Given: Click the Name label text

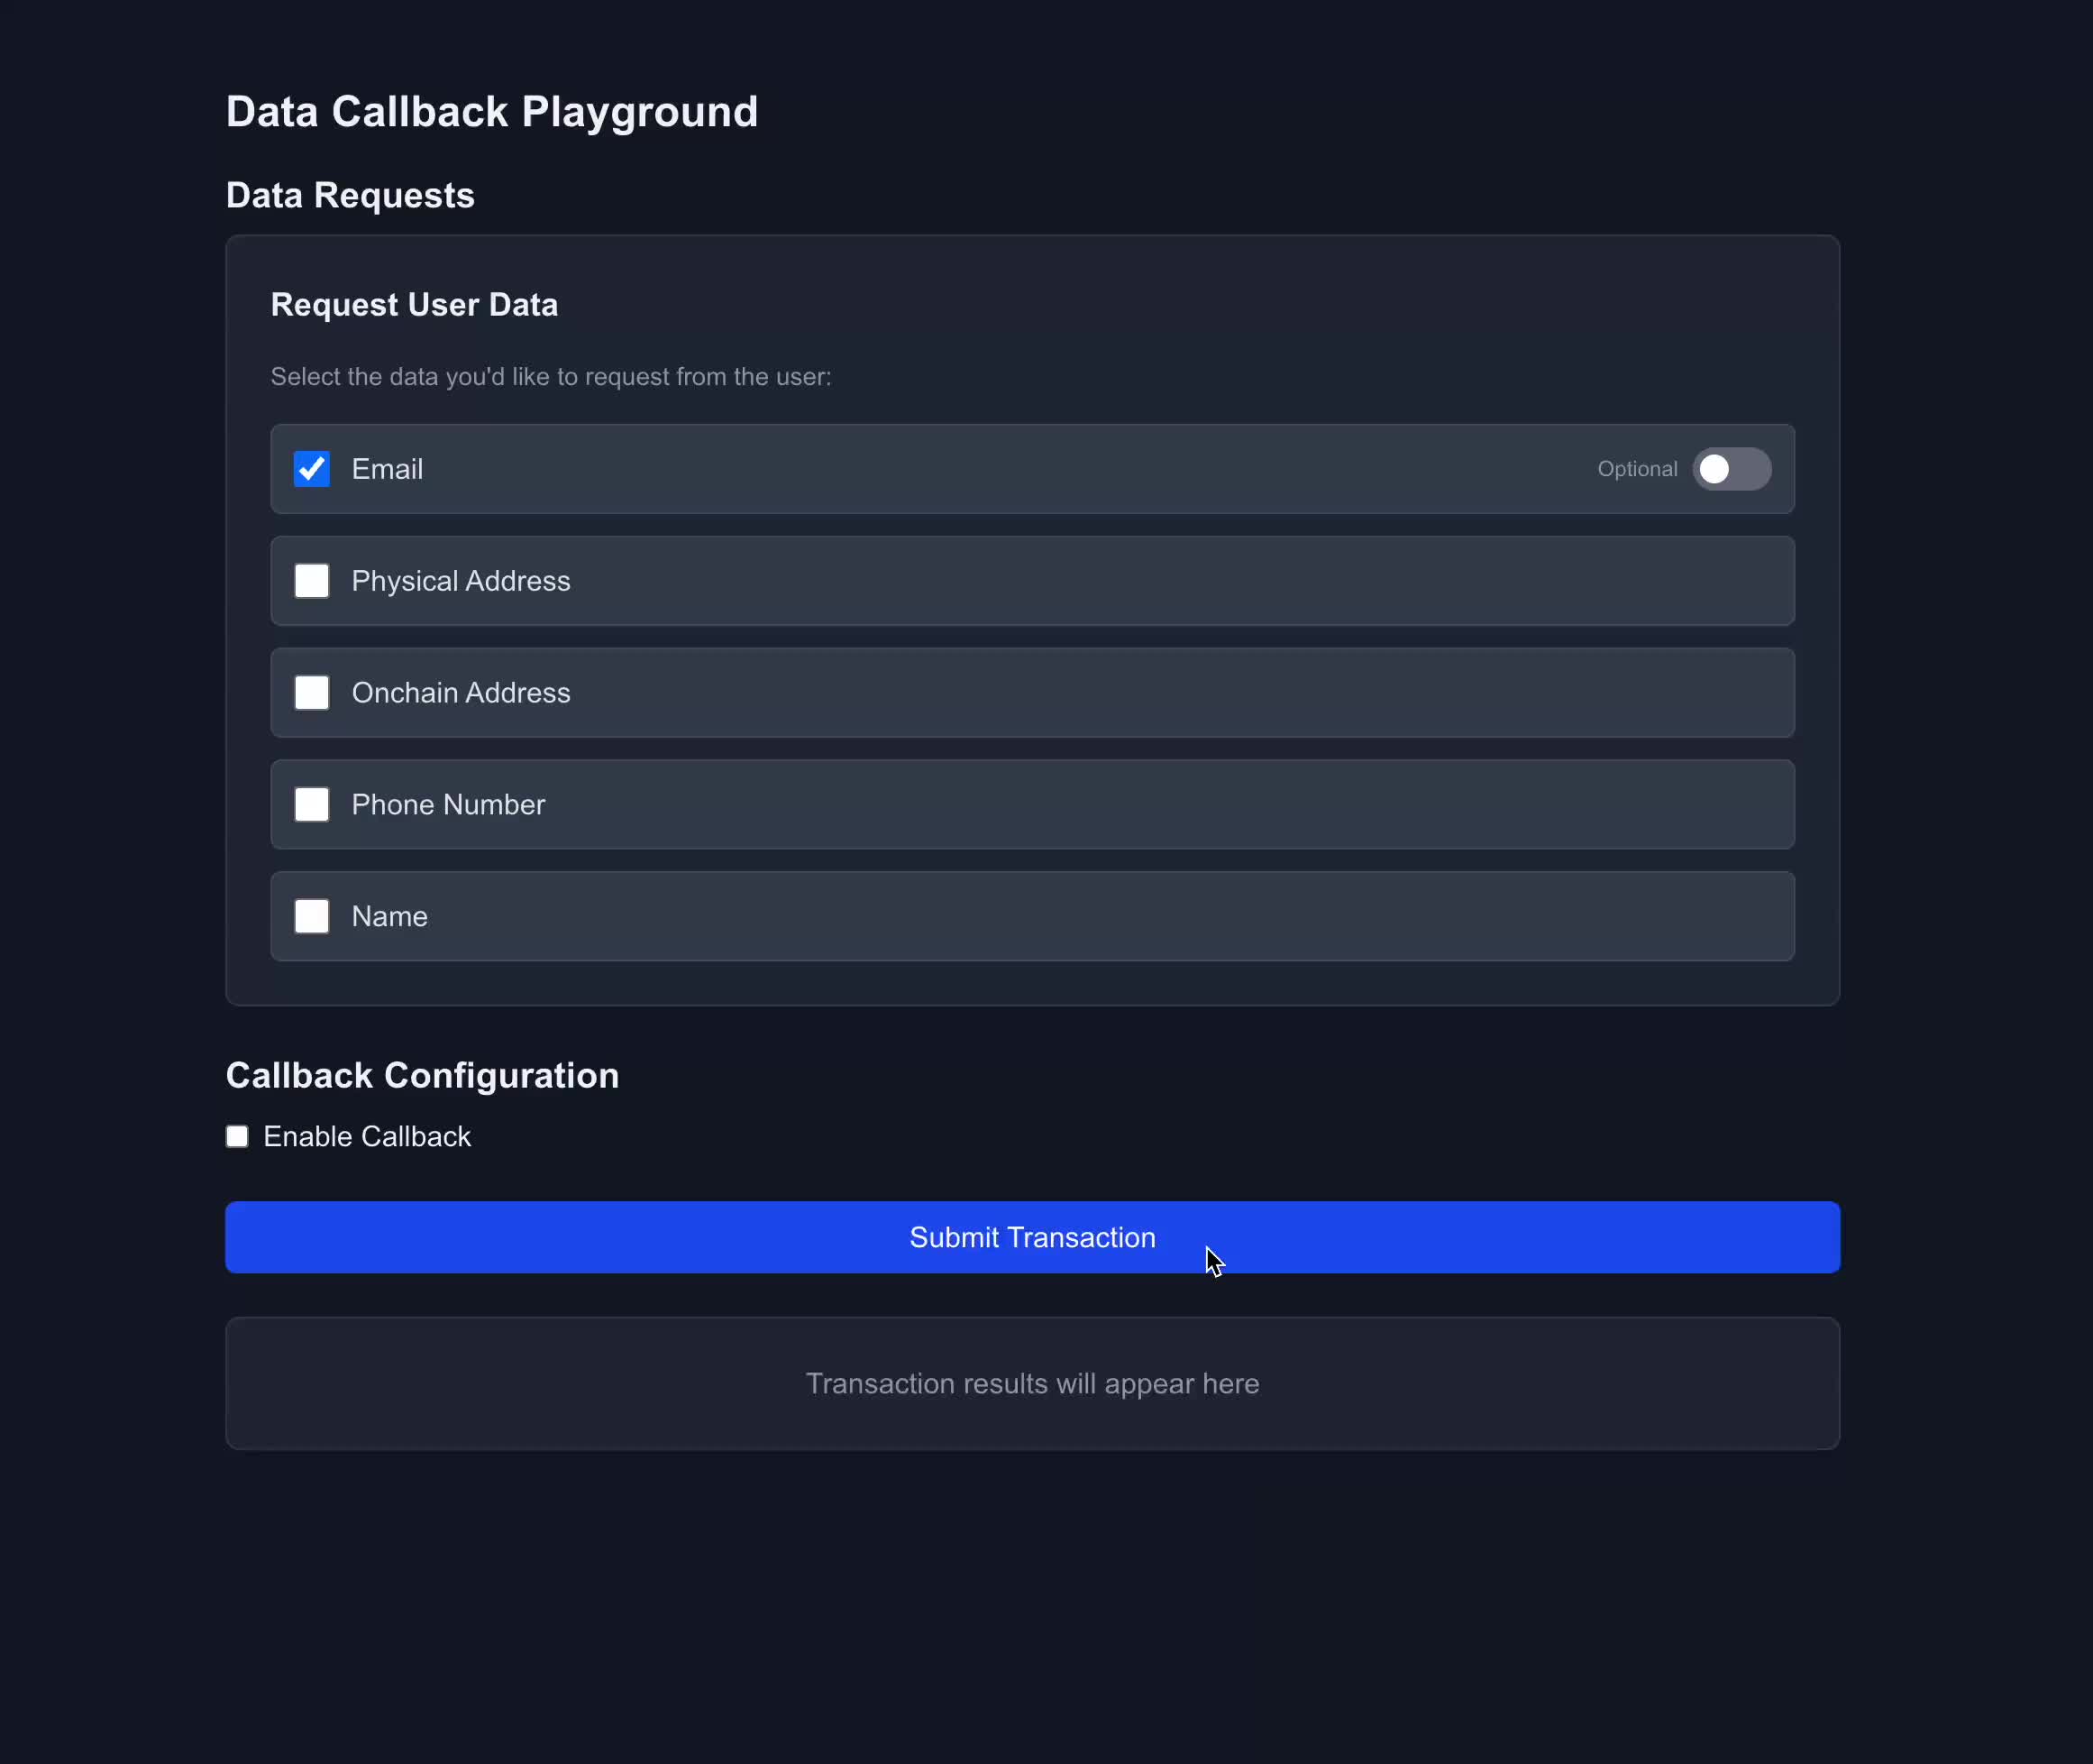Looking at the screenshot, I should click(x=388, y=916).
